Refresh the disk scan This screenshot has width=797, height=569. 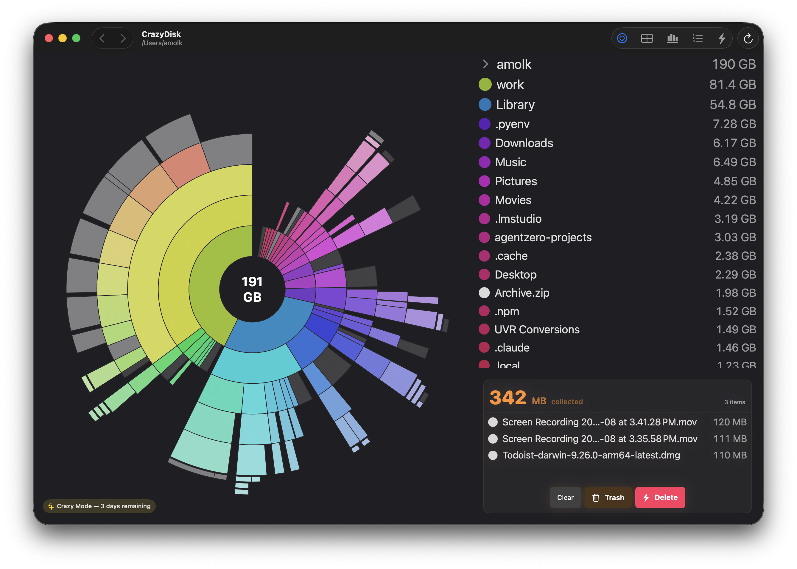pos(749,38)
